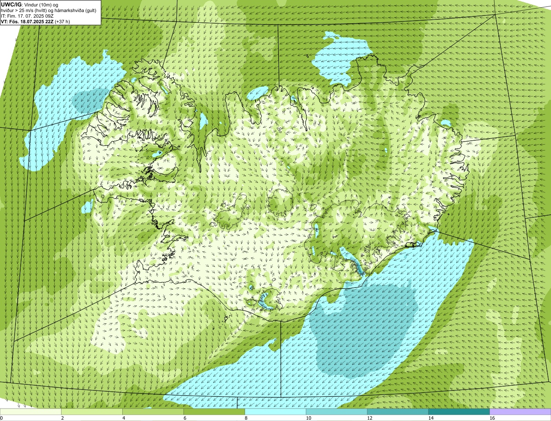Click the '8' tick label on the scale
The width and height of the screenshot is (551, 421).
246,418
